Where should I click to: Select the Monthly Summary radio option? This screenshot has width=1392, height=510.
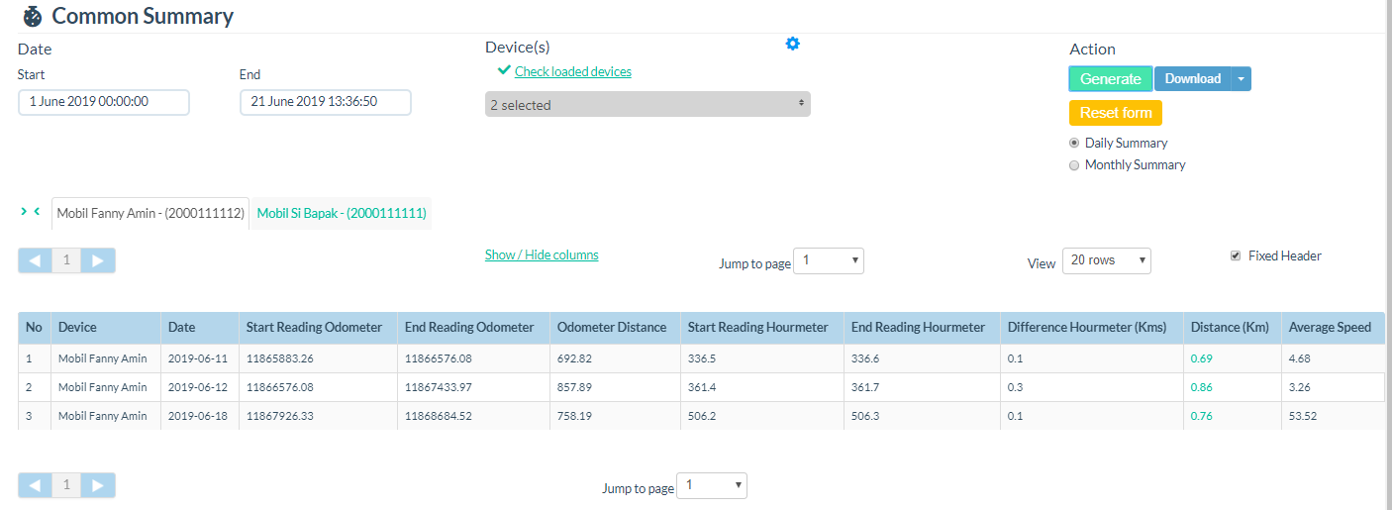[x=1074, y=165]
